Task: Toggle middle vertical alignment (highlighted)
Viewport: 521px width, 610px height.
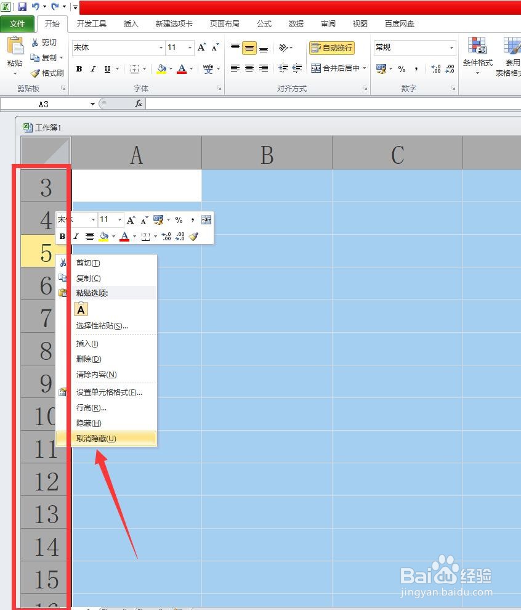Action: click(249, 48)
